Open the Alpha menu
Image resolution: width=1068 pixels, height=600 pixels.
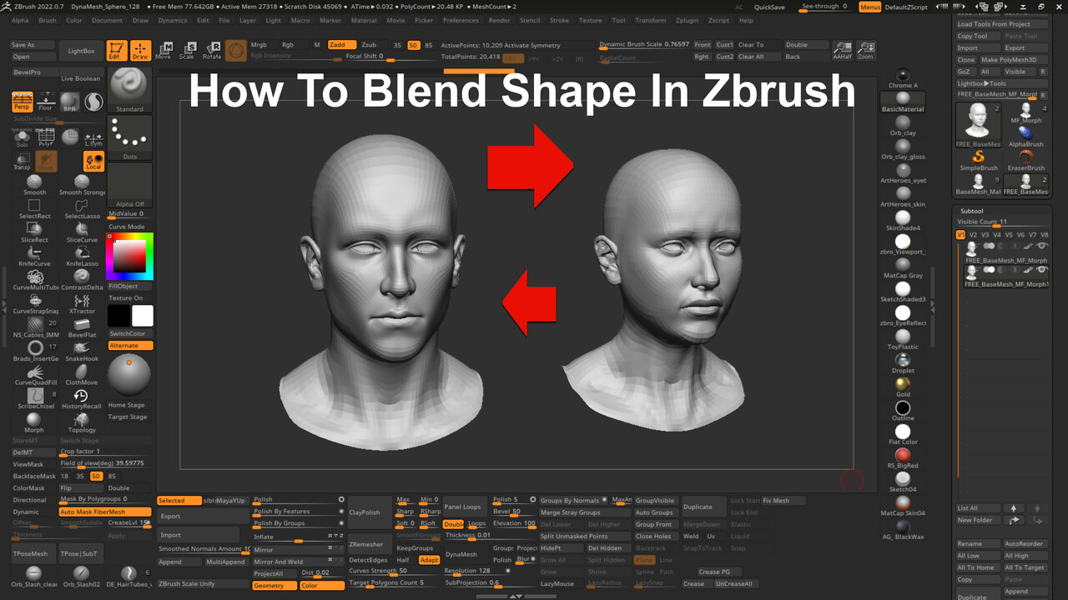click(21, 20)
